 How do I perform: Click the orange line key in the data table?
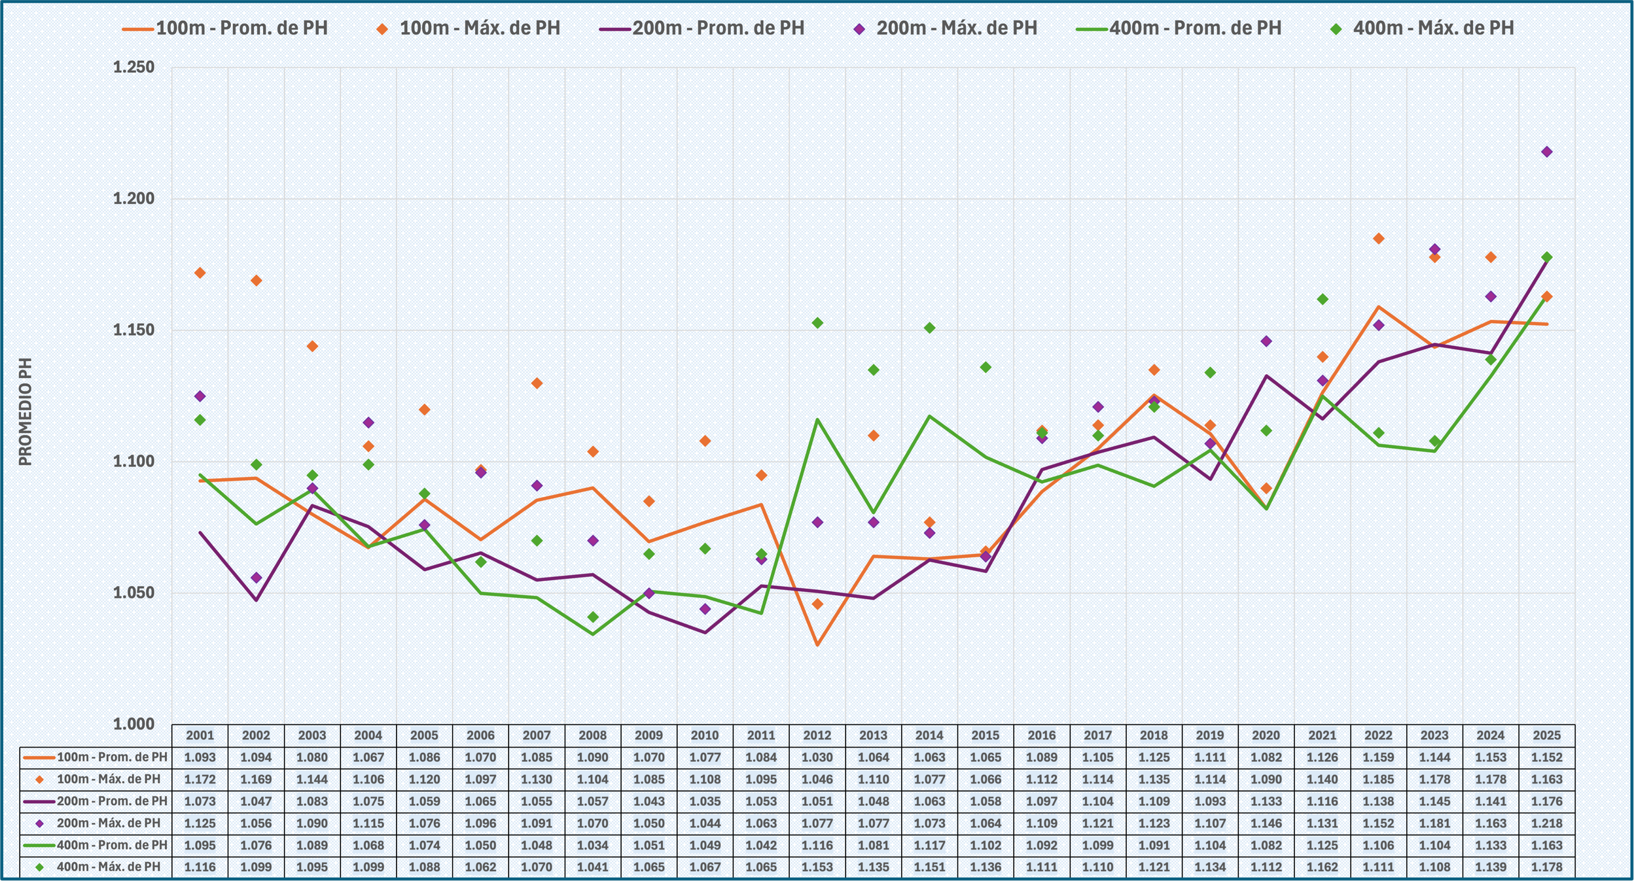click(x=39, y=758)
